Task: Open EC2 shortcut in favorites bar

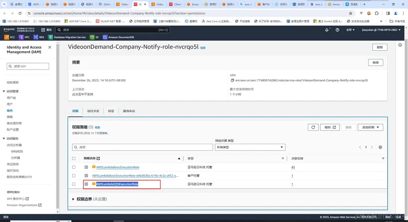Action: pos(9,37)
